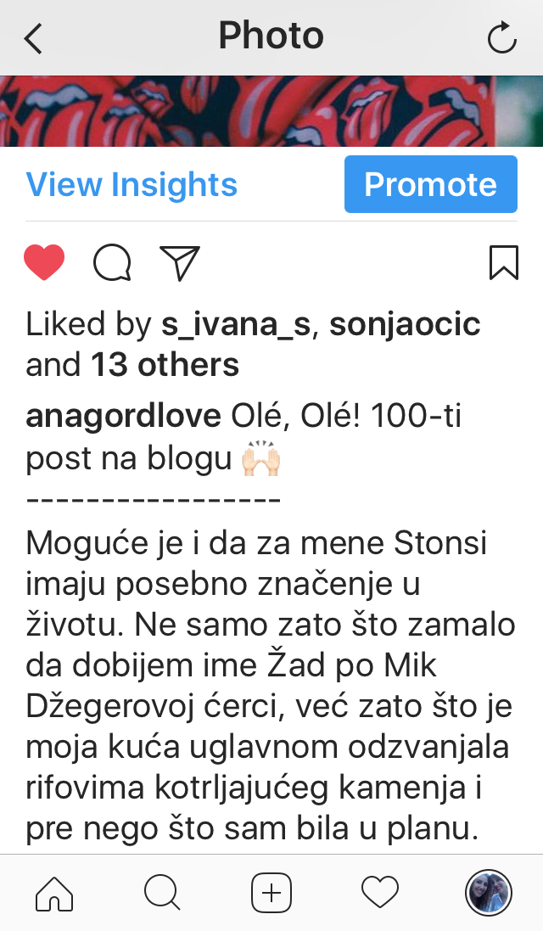Viewport: 543px width, 931px height.
Task: Show the list of 13 others who liked
Action: pos(165,365)
